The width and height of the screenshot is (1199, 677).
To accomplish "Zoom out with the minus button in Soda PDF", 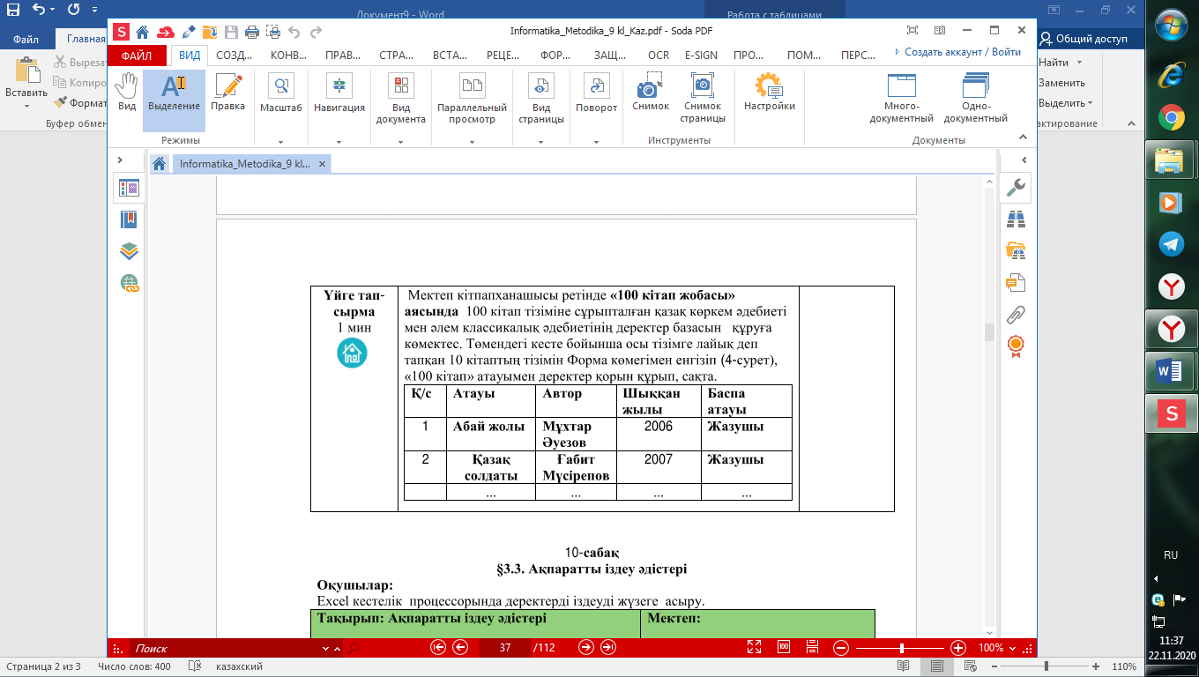I will point(841,647).
